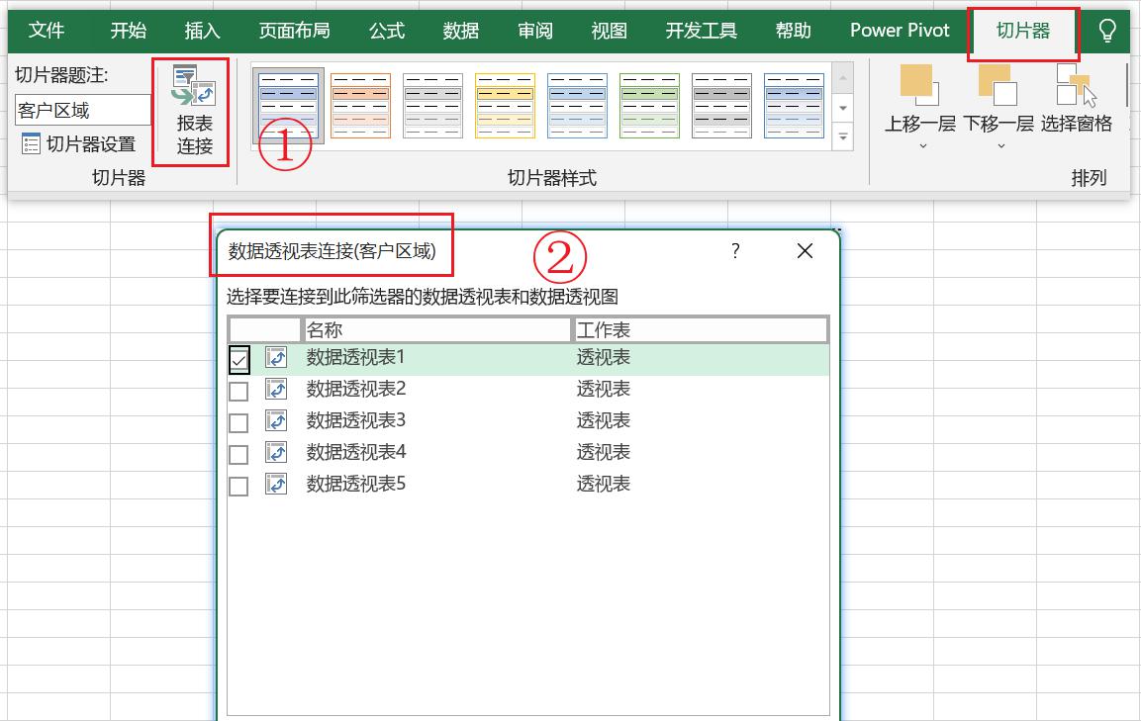The image size is (1141, 721).
Task: Click slicer styles gallery up arrow
Action: pos(843,78)
